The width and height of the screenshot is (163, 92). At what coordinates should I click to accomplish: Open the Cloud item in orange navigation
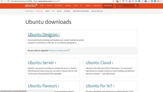pos(42,6)
